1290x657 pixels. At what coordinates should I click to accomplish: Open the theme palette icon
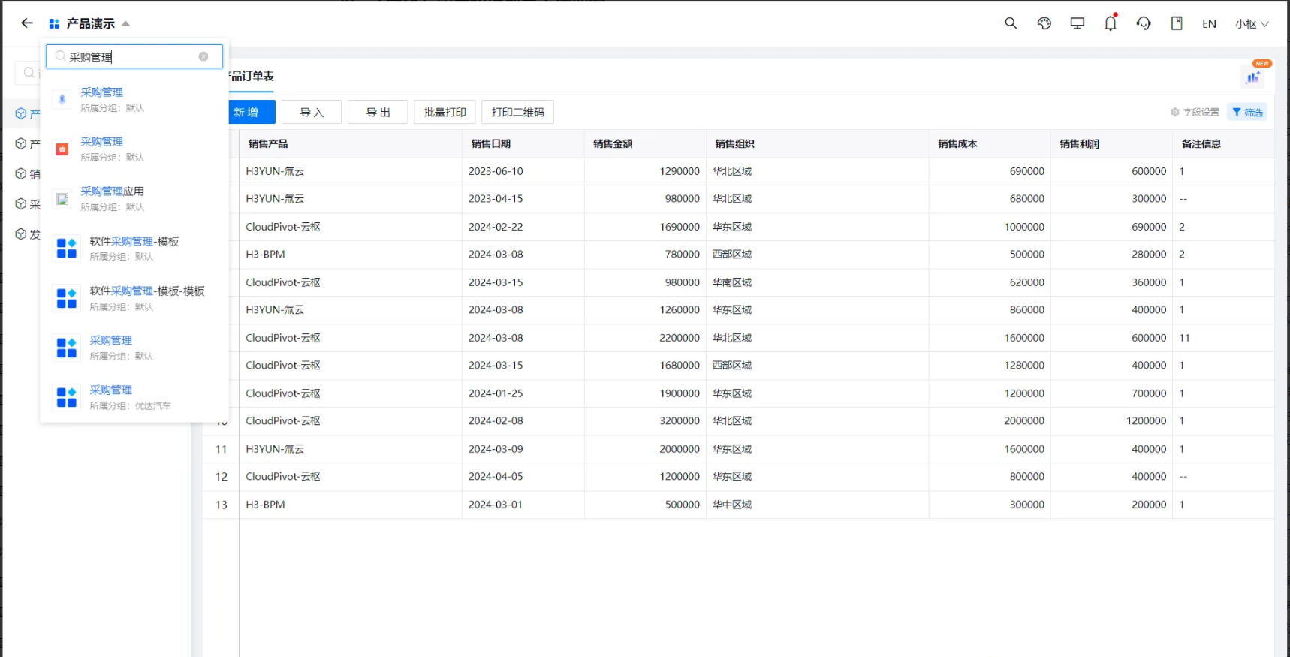click(1044, 23)
